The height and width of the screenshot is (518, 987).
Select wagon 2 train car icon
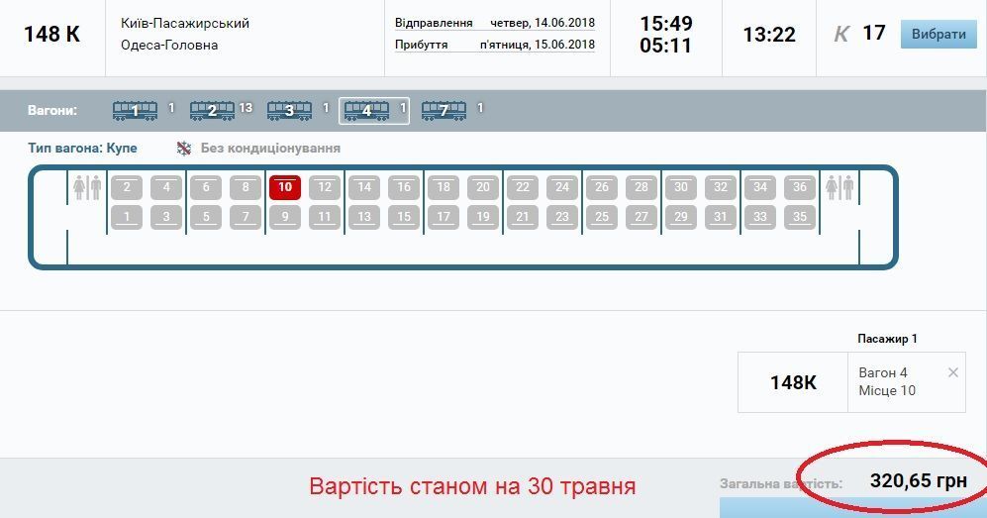pos(211,111)
